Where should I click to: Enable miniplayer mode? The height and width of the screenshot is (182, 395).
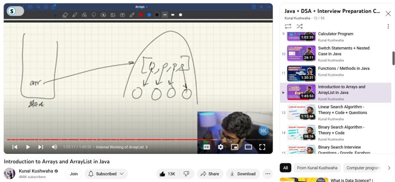(235, 147)
